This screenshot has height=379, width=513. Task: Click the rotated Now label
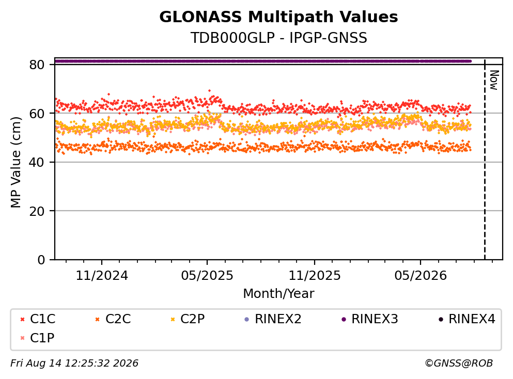[494, 80]
